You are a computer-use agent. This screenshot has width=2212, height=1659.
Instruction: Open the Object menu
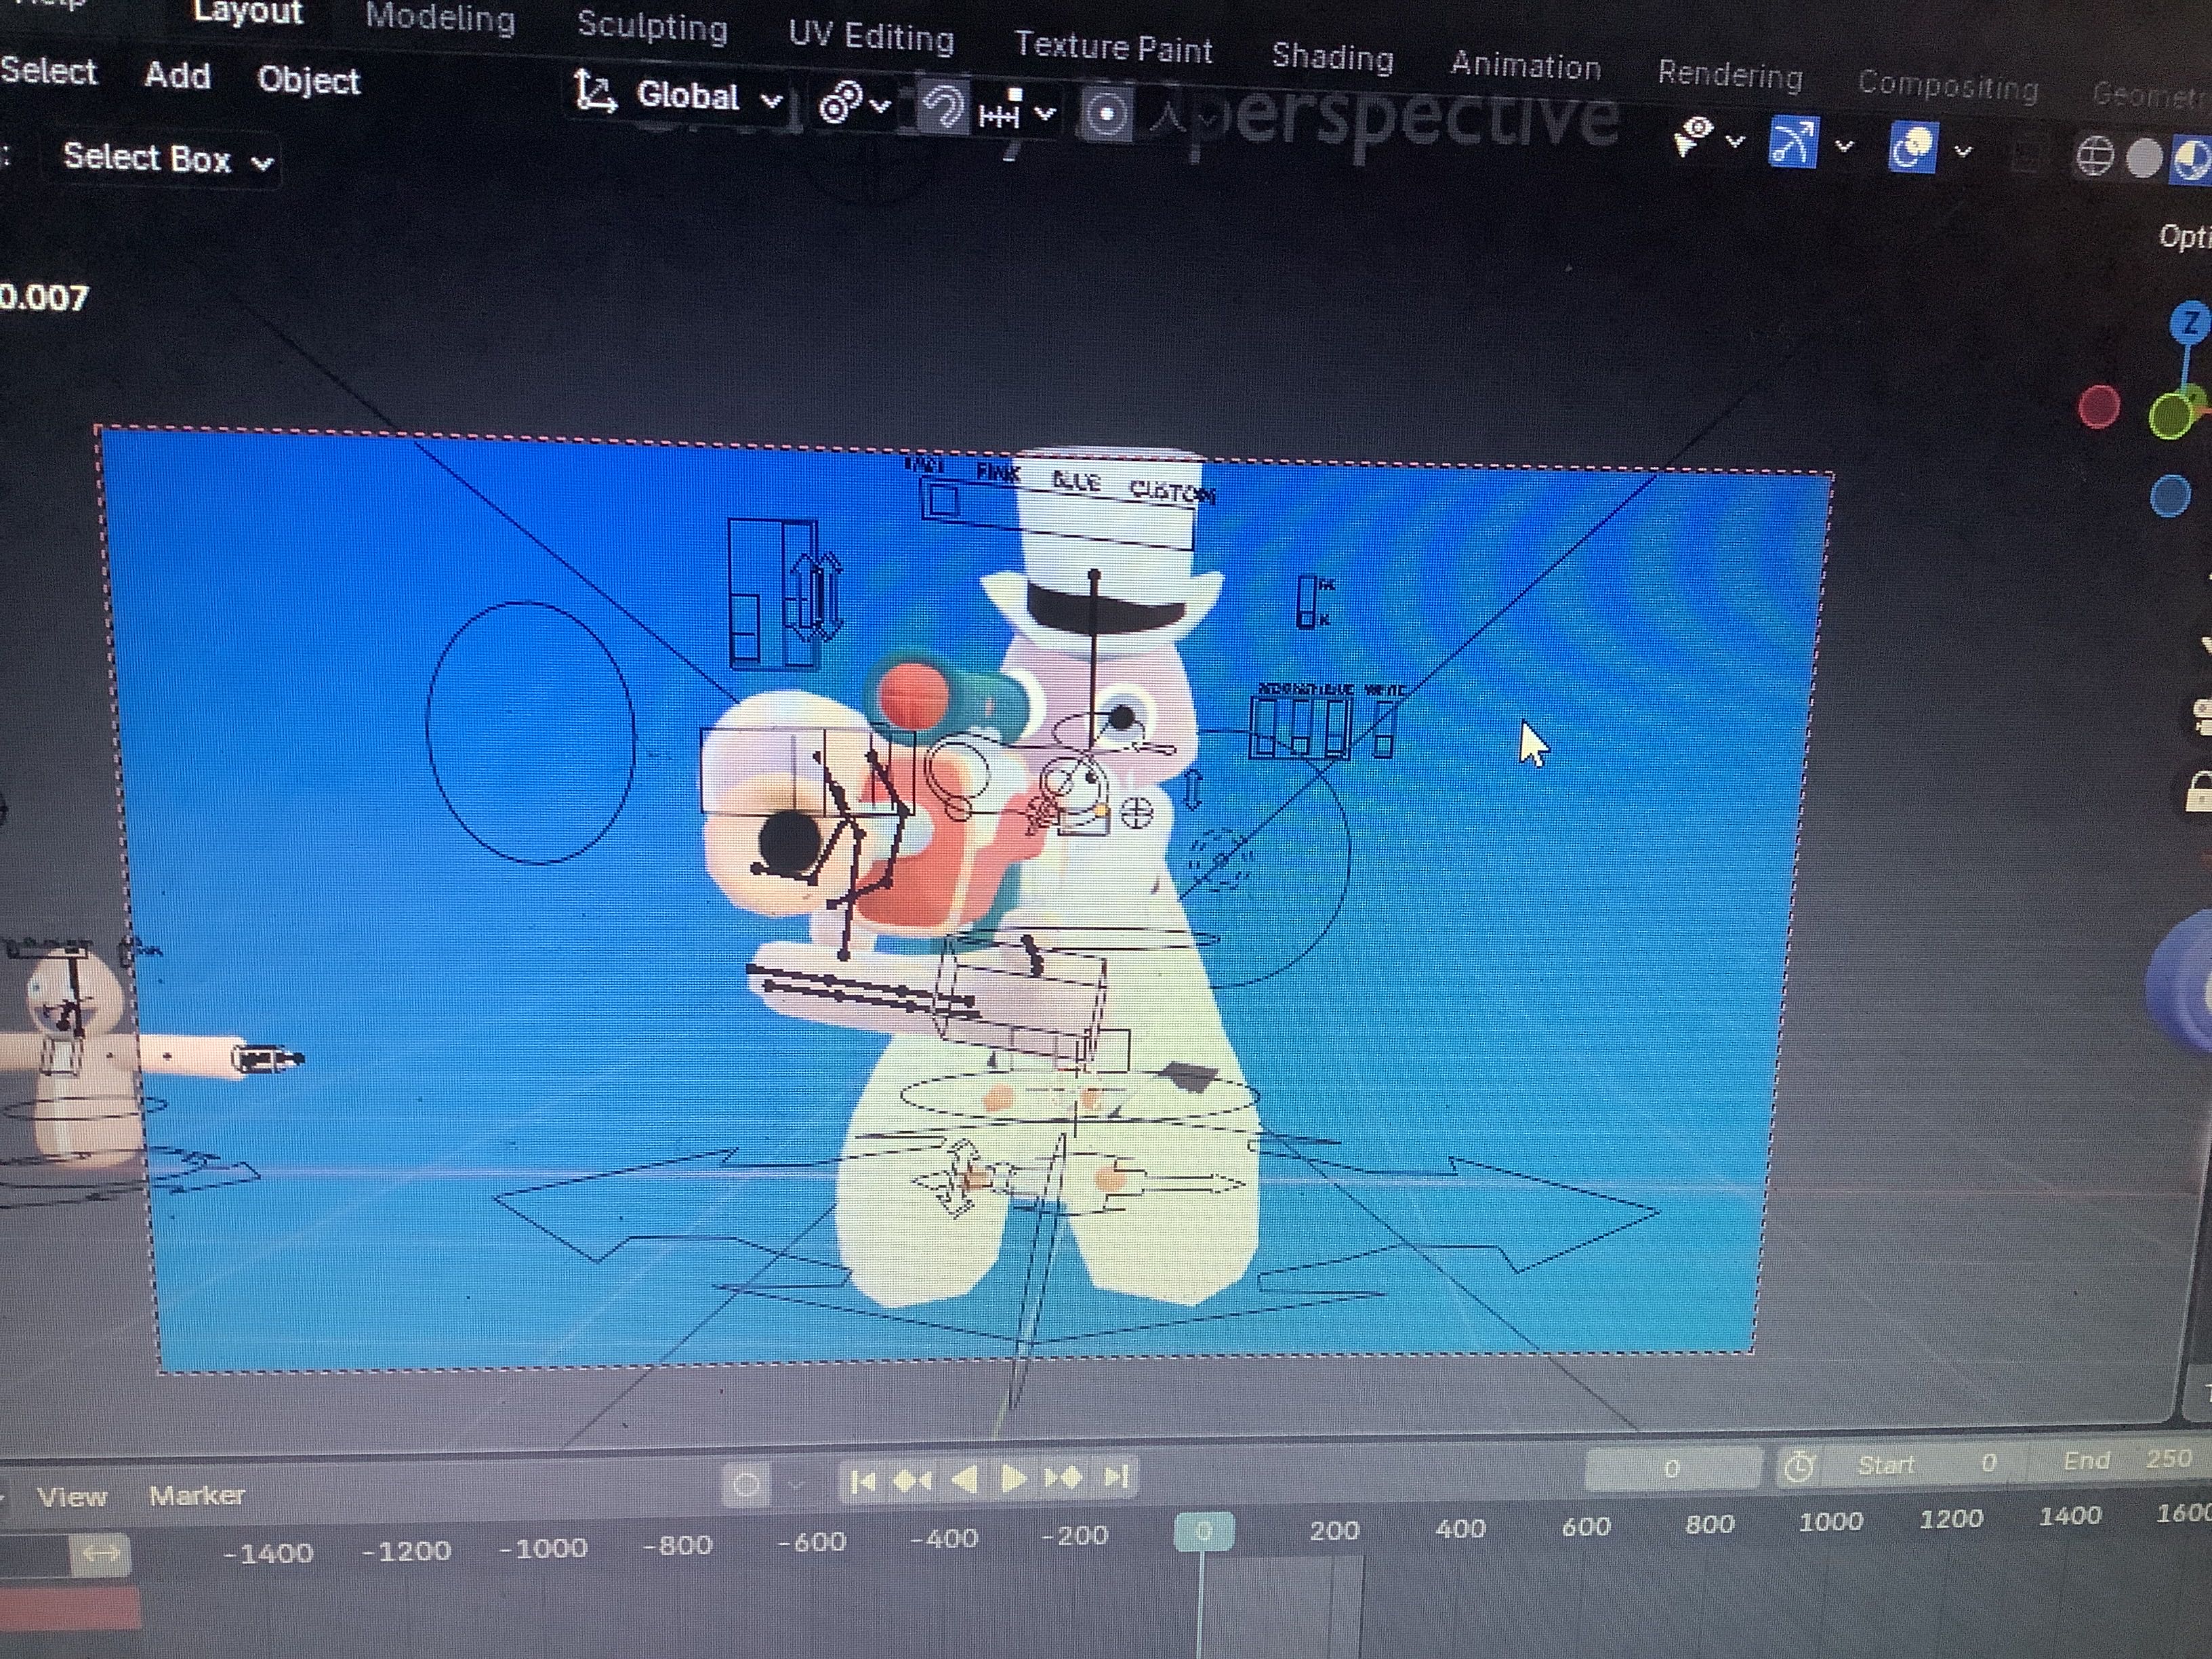coord(308,80)
